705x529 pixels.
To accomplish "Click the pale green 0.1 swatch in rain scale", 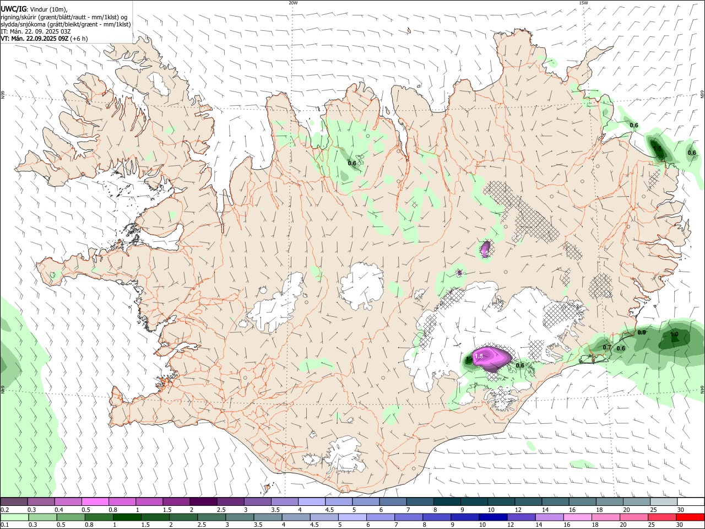I will coord(14,517).
